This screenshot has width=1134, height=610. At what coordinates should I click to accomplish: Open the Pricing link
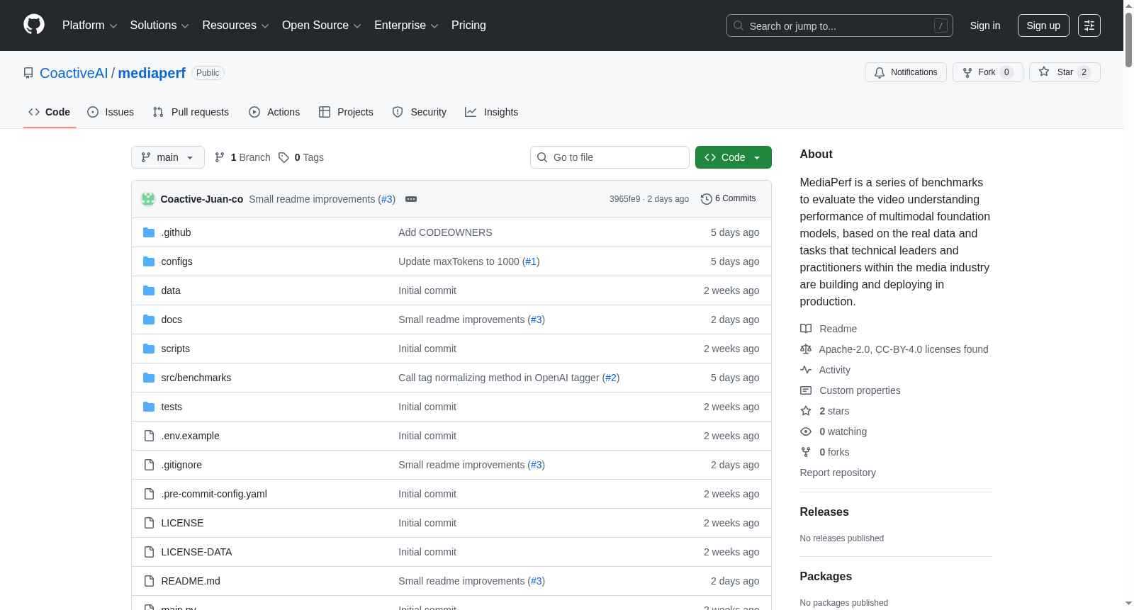coord(468,26)
